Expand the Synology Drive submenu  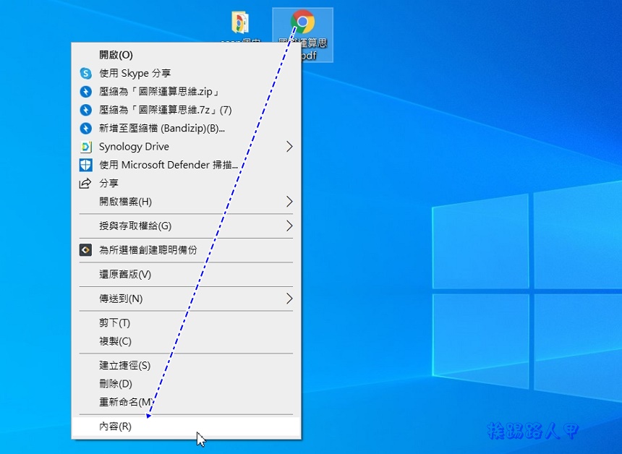[289, 146]
